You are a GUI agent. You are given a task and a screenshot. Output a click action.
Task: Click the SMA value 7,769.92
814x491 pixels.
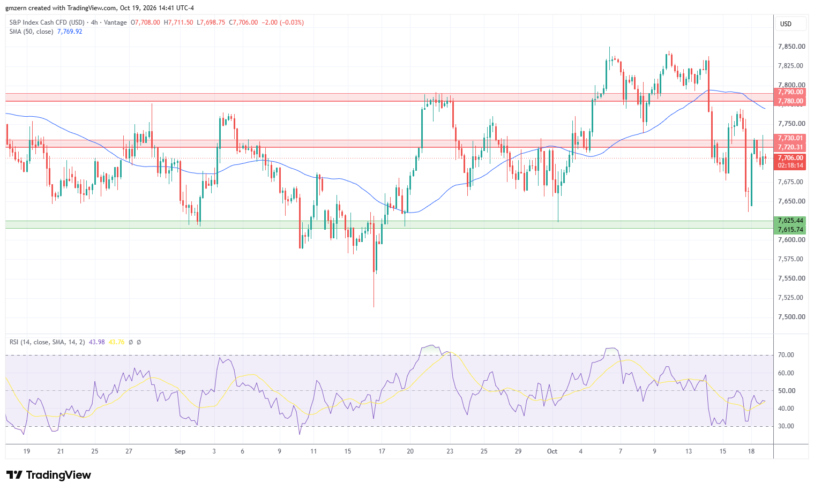coord(70,32)
